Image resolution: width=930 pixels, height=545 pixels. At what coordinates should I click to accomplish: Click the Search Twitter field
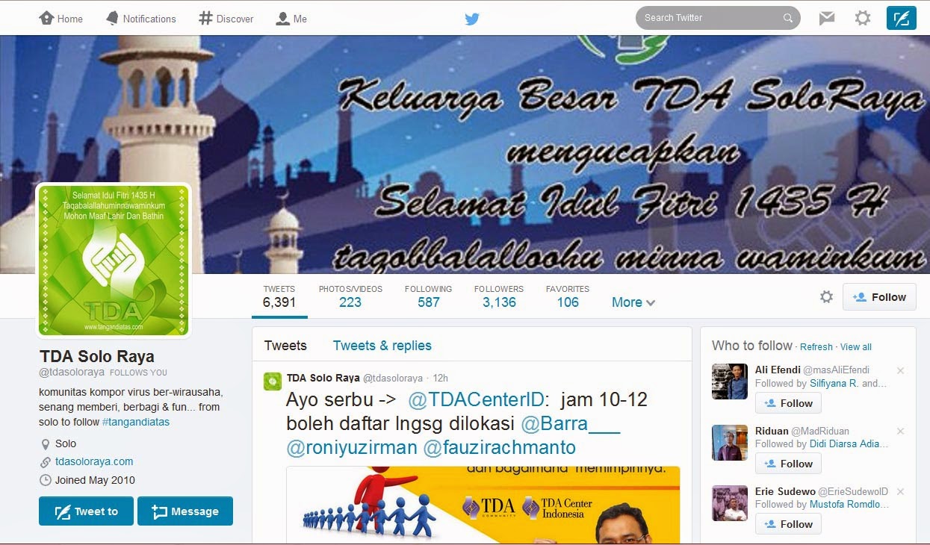tap(717, 18)
